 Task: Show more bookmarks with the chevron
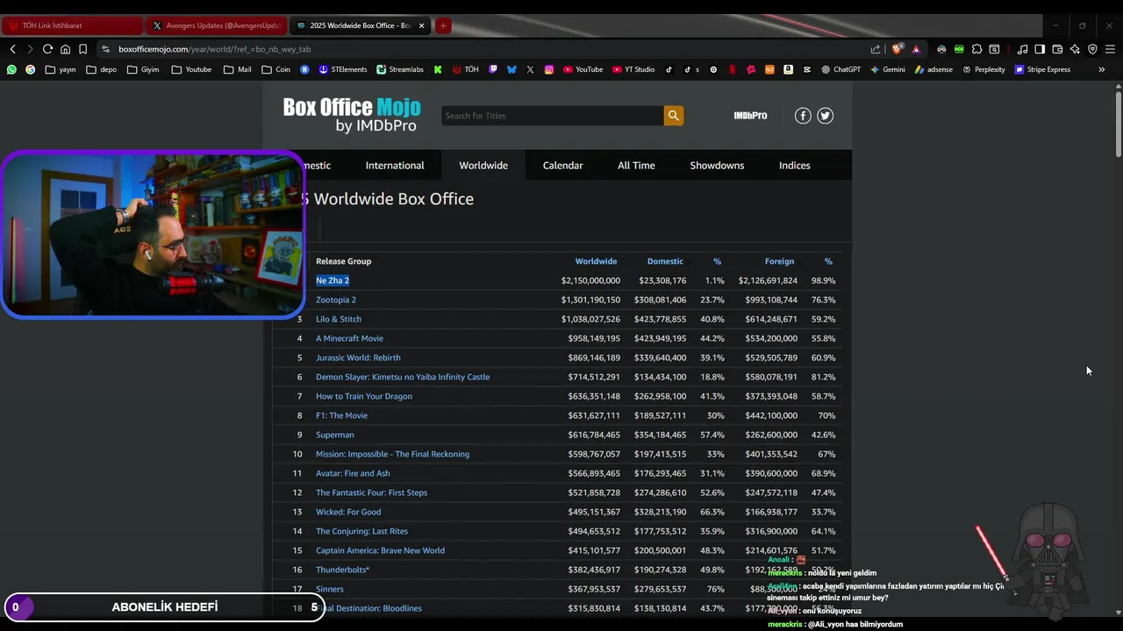(1102, 69)
